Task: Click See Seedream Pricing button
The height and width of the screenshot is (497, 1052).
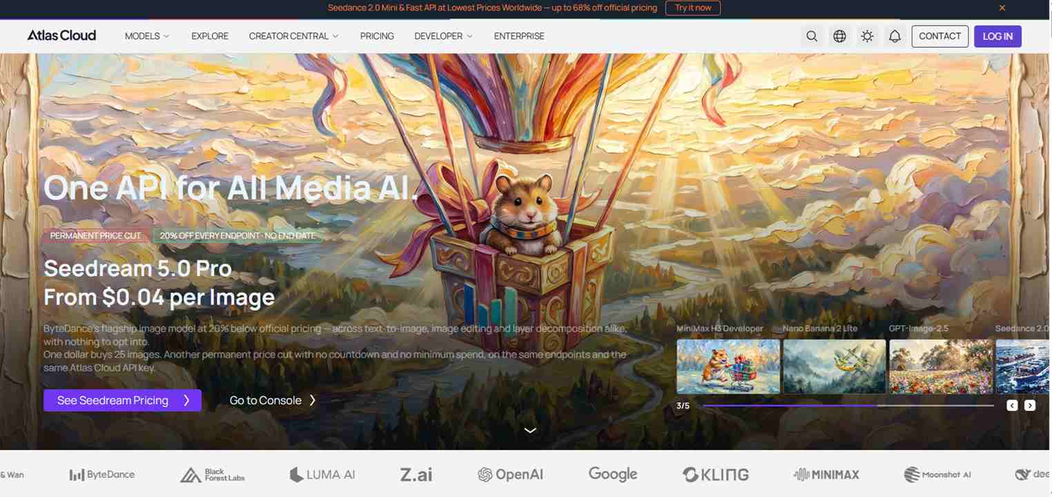Action: tap(122, 400)
